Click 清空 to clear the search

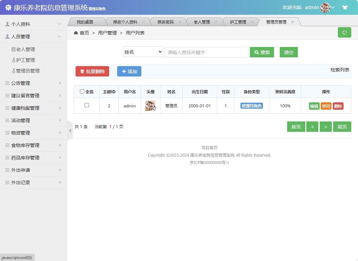[288, 52]
